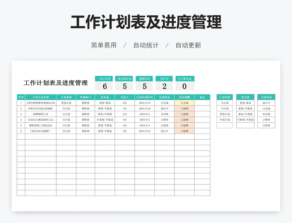Click the 自动更新 subtitle text
The height and width of the screenshot is (223, 292).
click(x=188, y=45)
